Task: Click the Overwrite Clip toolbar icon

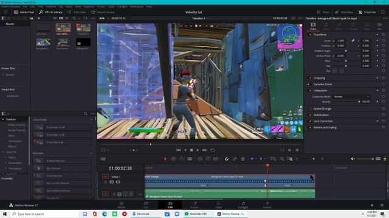Action: coord(208,159)
